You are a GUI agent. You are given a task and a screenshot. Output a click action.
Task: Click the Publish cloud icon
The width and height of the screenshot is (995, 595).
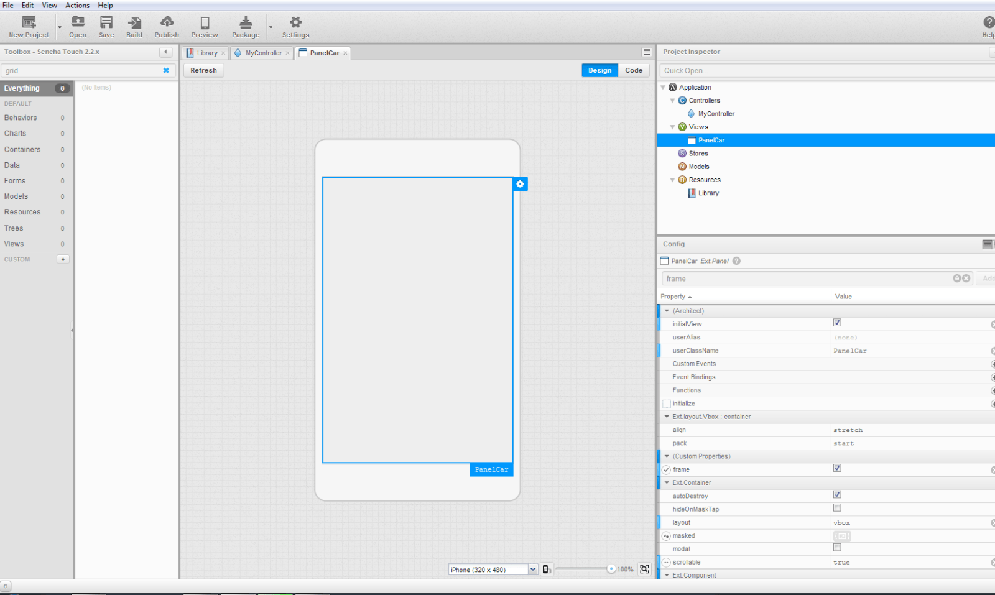coord(167,23)
